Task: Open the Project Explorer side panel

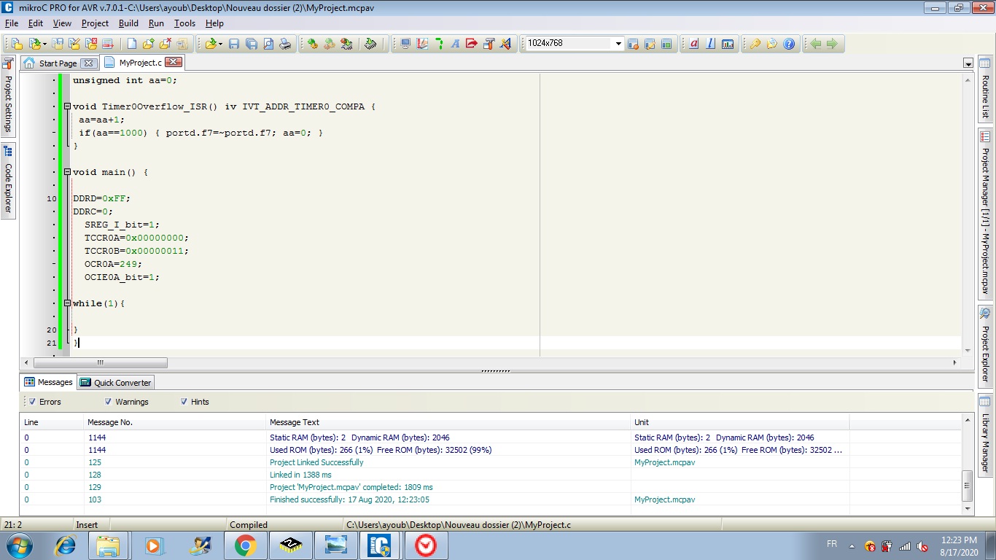Action: (x=985, y=346)
